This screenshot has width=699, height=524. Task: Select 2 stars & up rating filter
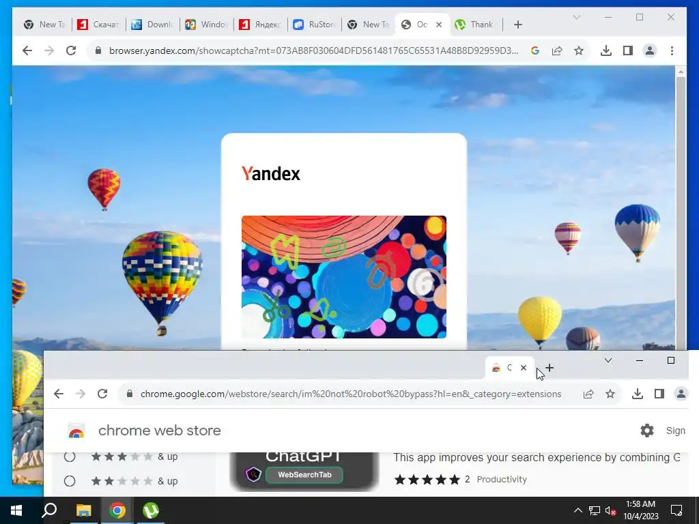[x=70, y=481]
